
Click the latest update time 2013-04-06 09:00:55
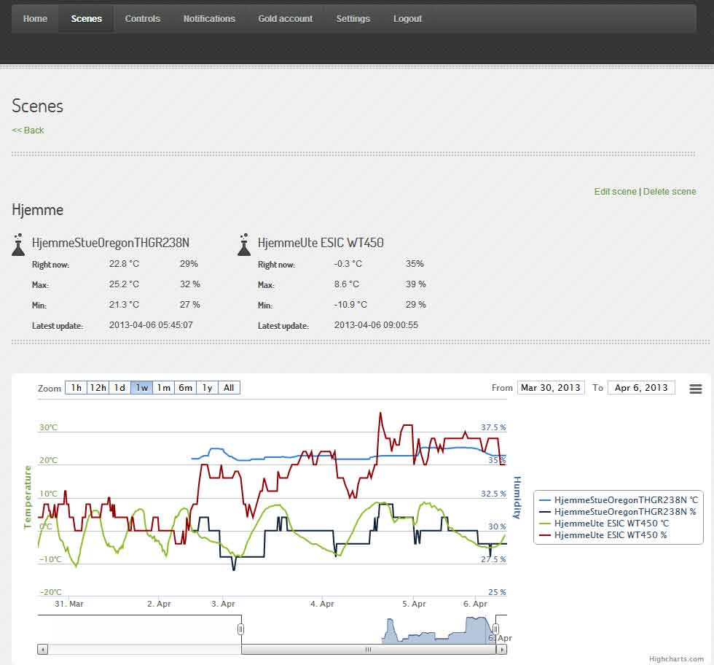[376, 325]
